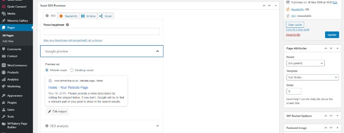Select the Desktop result radio button
344x133 pixels.
pos(72,70)
